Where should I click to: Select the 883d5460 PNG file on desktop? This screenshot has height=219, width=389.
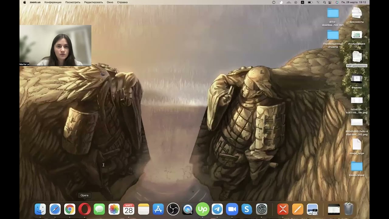[357, 127]
